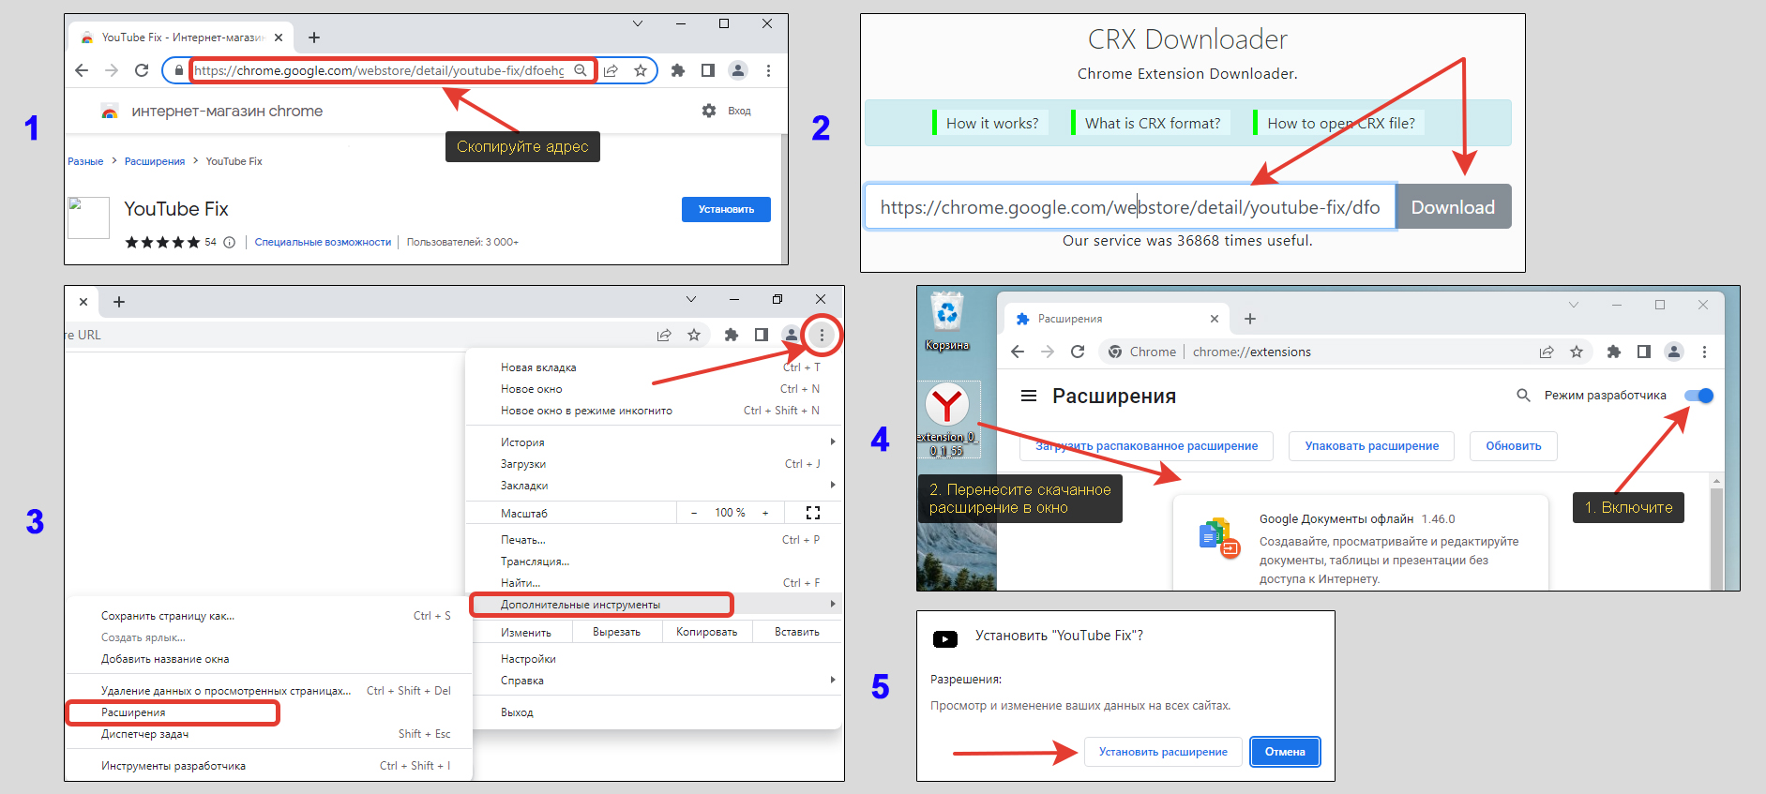Click Обновить button on Extensions page
Image resolution: width=1766 pixels, height=794 pixels.
click(1513, 446)
